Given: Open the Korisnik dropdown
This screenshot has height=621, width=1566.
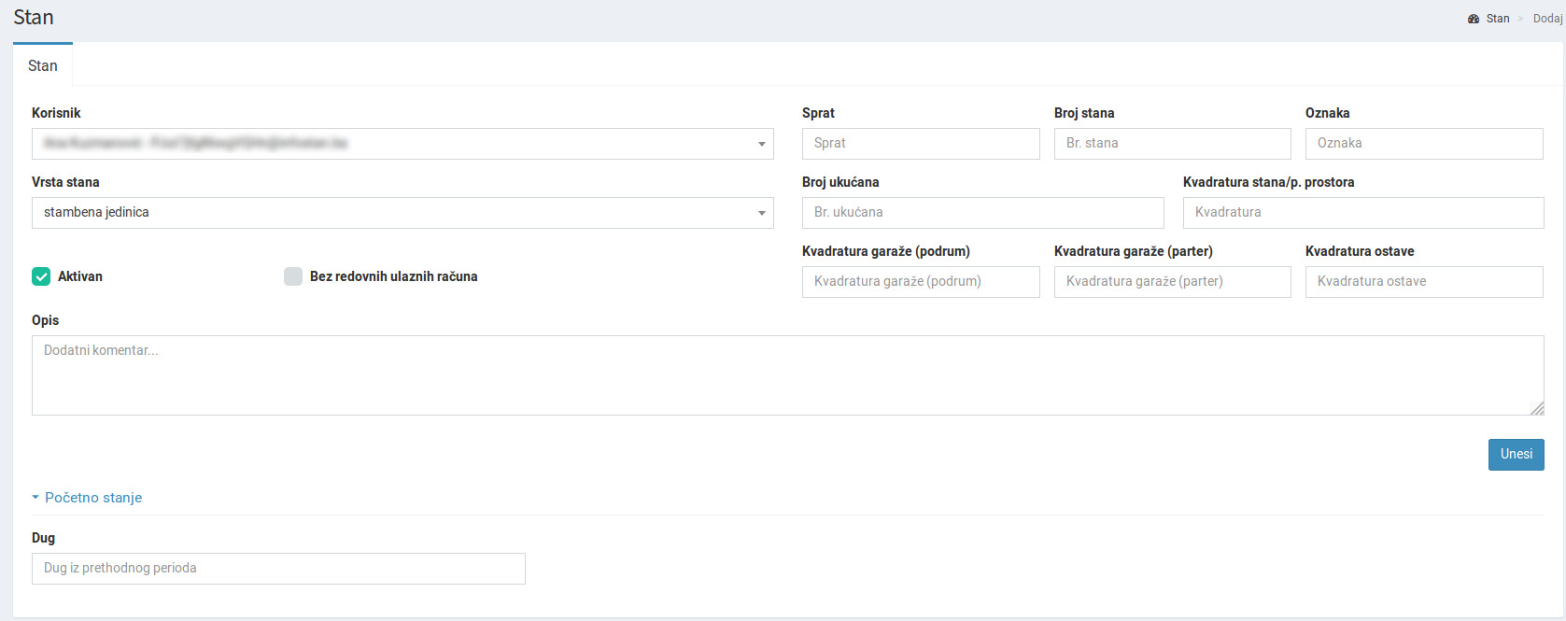Looking at the screenshot, I should point(402,144).
